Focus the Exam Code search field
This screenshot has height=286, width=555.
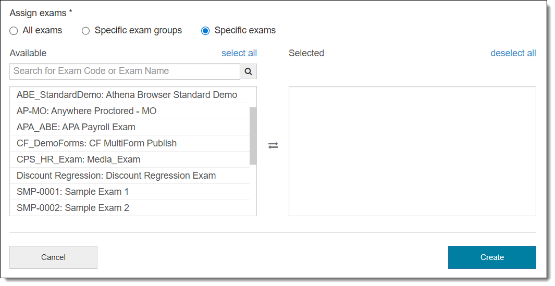pyautogui.click(x=125, y=71)
